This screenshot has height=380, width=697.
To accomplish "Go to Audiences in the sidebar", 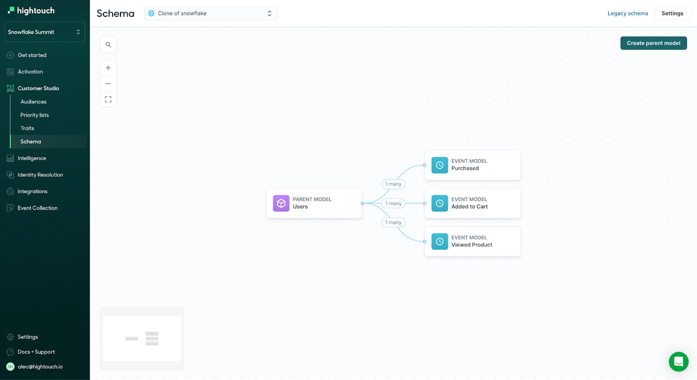I will click(x=34, y=102).
